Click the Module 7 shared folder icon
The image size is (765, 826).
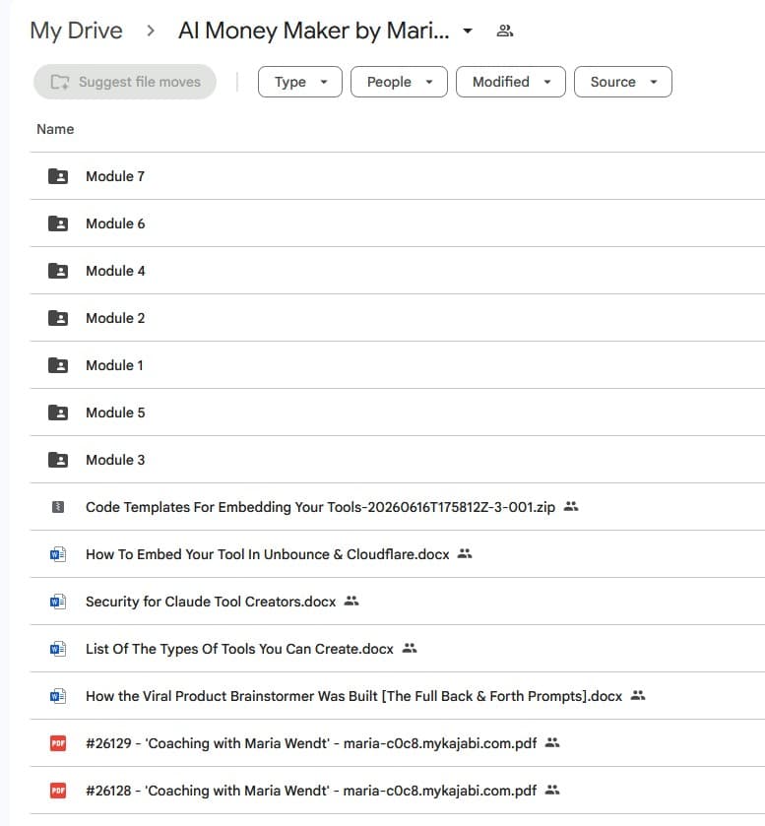point(58,176)
